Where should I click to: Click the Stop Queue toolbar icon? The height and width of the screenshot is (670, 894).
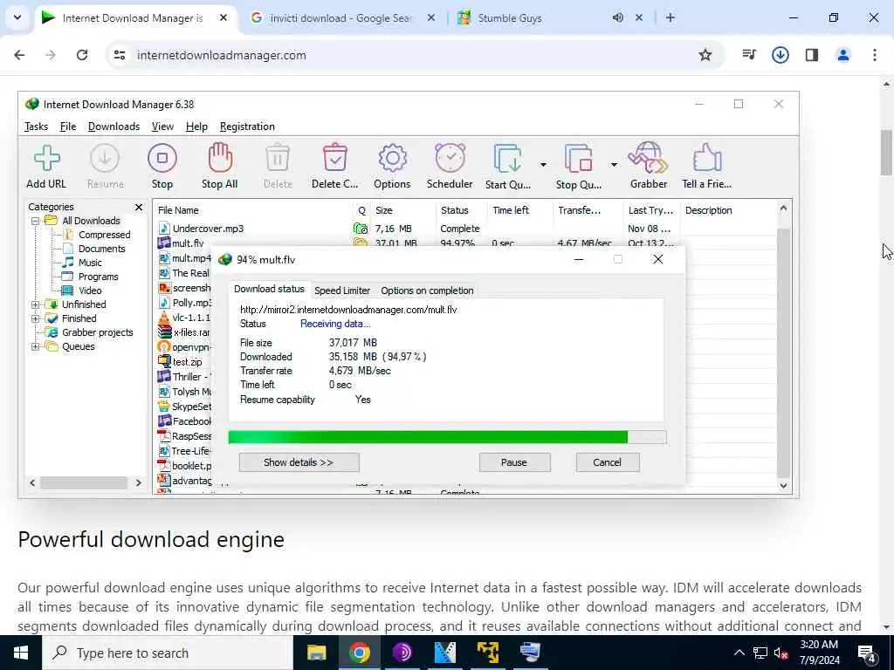pyautogui.click(x=579, y=159)
